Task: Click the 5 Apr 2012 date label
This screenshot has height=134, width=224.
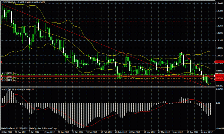Action: pos(177,132)
